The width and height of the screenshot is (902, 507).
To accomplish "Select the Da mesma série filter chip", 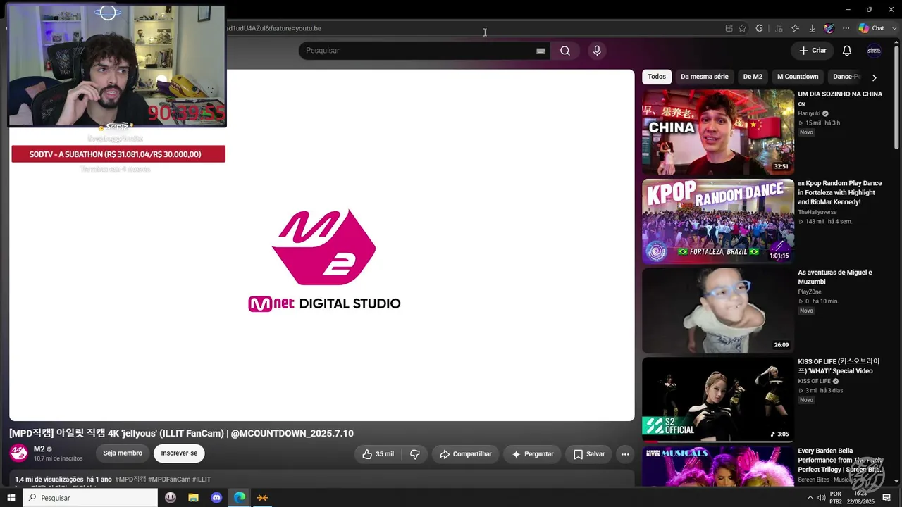I will point(705,77).
